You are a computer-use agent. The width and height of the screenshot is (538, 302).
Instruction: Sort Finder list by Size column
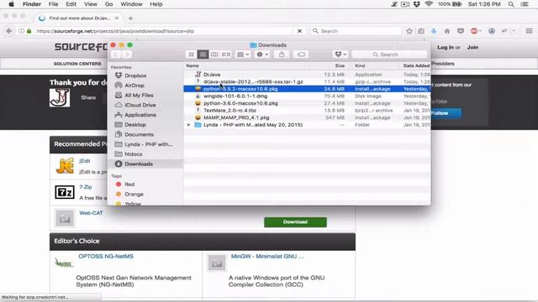point(340,65)
